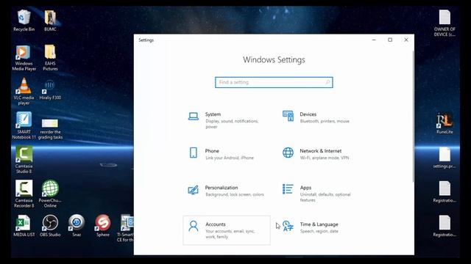Maximize the Settings window
Viewport: 471px width, 264px height.
390,40
